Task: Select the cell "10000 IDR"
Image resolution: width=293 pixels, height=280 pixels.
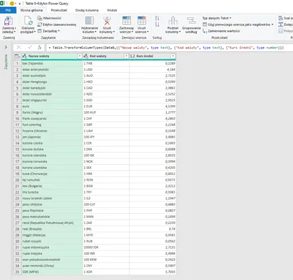Action: coord(106,247)
